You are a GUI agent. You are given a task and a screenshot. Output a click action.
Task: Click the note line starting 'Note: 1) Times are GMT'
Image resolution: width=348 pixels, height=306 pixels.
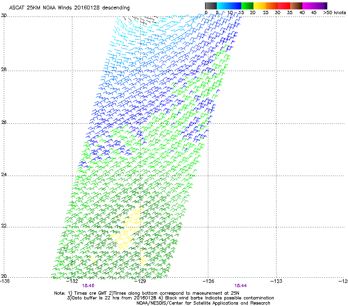click(x=147, y=293)
